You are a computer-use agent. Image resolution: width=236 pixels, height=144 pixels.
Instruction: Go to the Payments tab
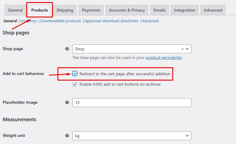(91, 10)
